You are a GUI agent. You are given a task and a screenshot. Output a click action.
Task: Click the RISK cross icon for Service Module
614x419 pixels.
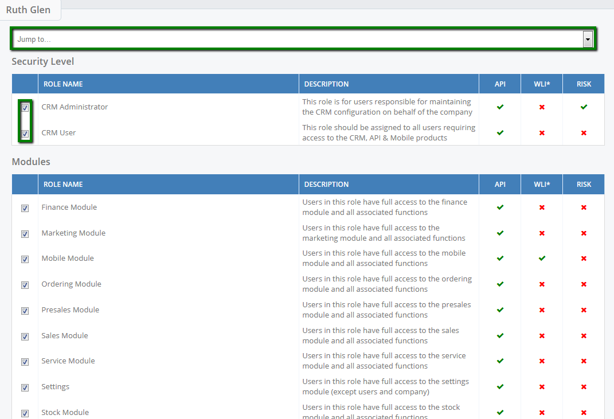584,361
